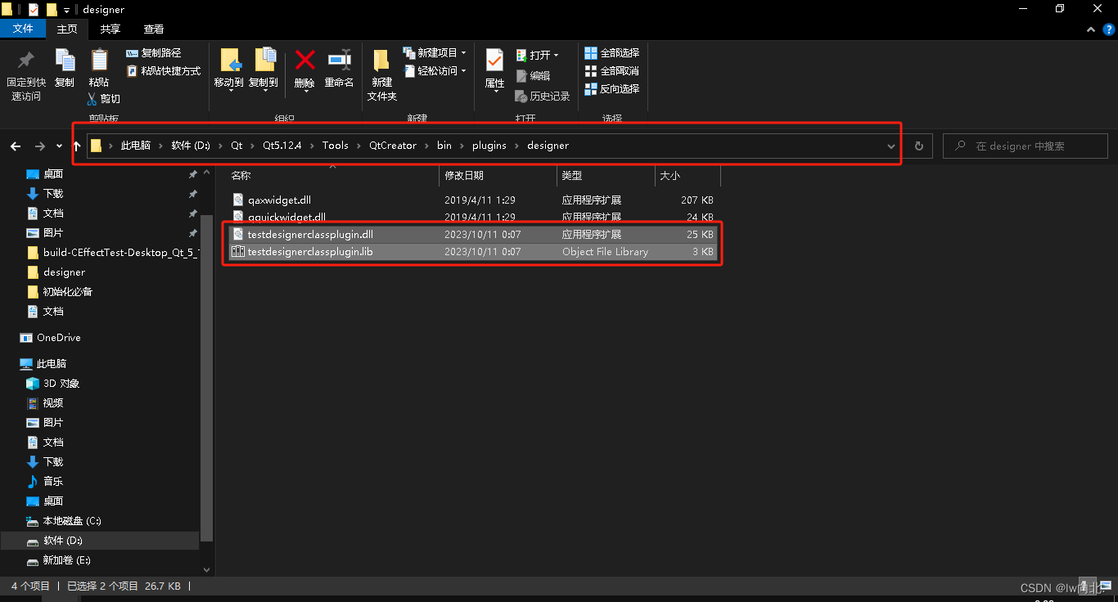
Task: Open the 文件 (File) tab
Action: tap(23, 29)
